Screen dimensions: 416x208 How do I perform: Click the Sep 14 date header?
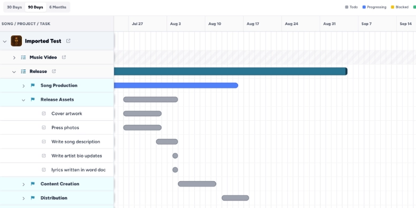pos(406,24)
